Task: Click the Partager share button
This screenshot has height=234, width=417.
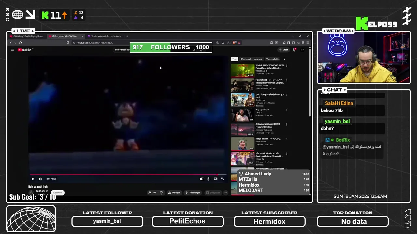Action: [174, 193]
